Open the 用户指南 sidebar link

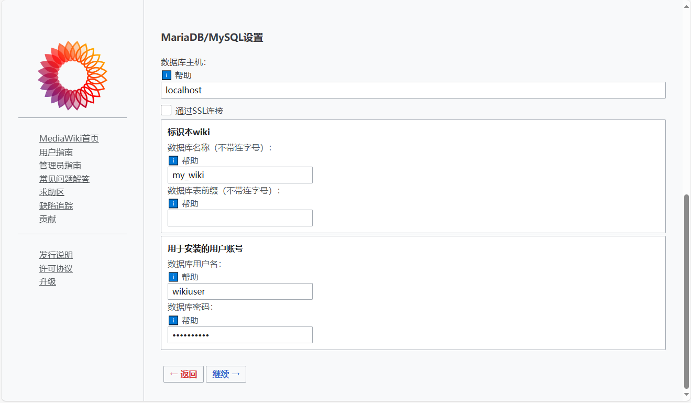pyautogui.click(x=56, y=152)
